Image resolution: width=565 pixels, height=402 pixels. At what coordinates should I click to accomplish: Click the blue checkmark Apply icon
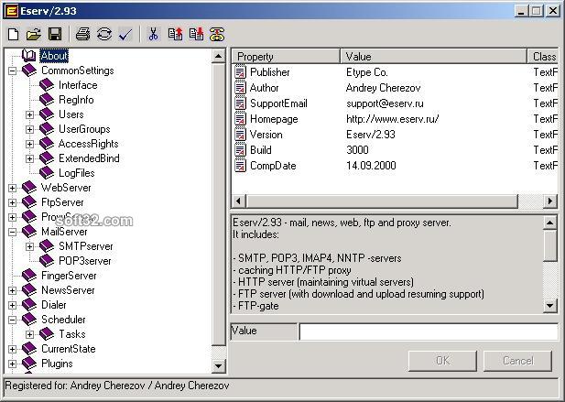[125, 34]
